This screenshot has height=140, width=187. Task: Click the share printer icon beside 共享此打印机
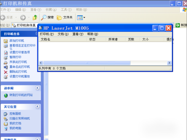6,62
